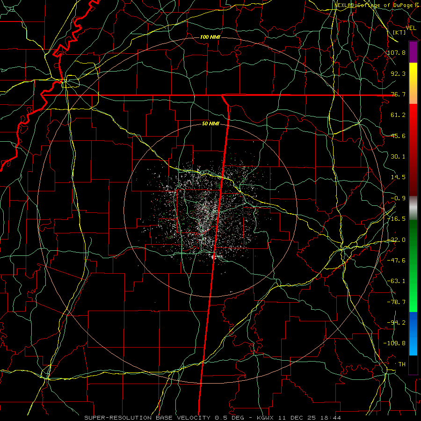421x421 pixels.
Task: Click the TH label on legend
Action: pyautogui.click(x=402, y=364)
